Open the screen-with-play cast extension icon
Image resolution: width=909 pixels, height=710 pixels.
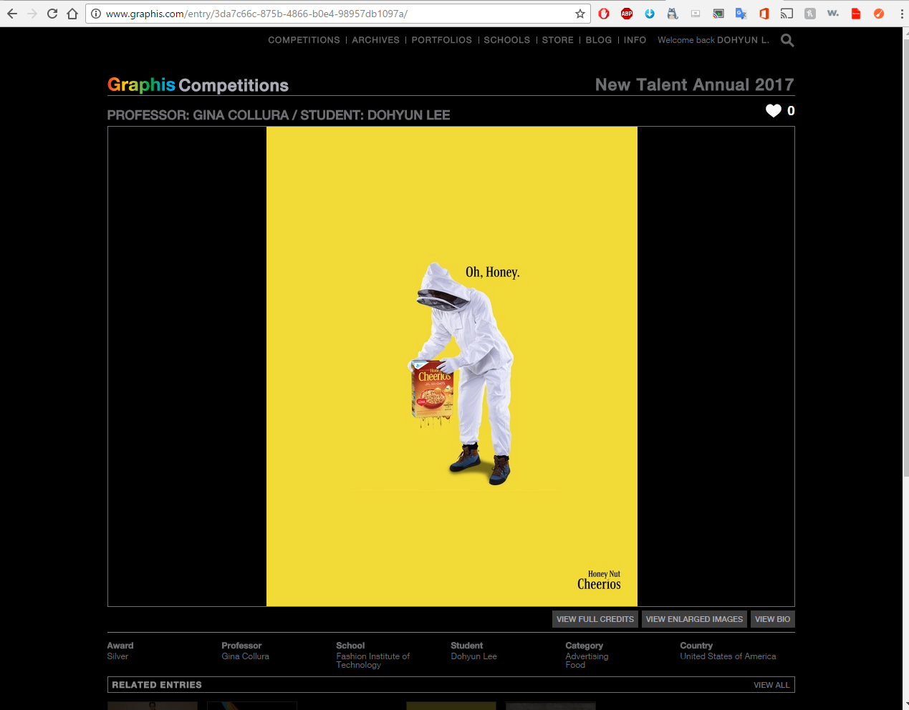(718, 14)
